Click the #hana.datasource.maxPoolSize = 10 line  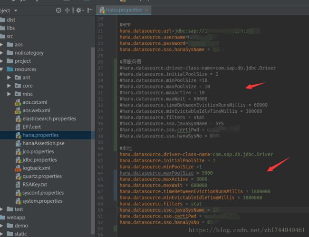pos(165,87)
